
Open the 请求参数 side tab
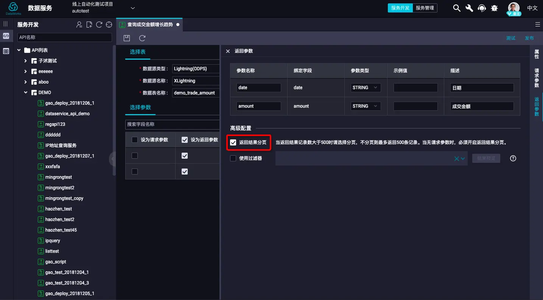537,78
